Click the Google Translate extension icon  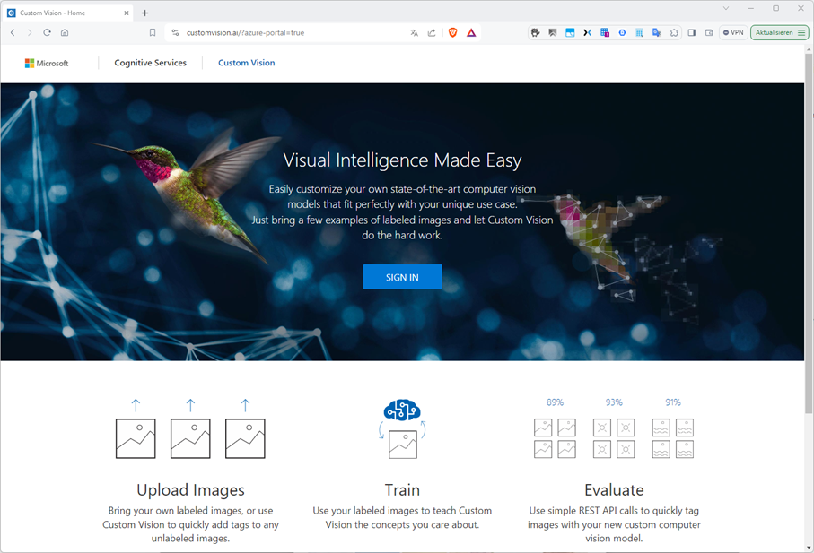(x=657, y=32)
